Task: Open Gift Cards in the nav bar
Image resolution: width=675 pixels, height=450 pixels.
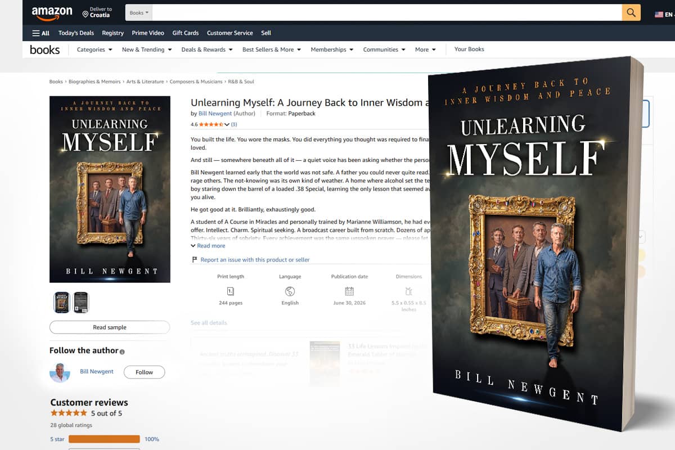Action: (186, 33)
